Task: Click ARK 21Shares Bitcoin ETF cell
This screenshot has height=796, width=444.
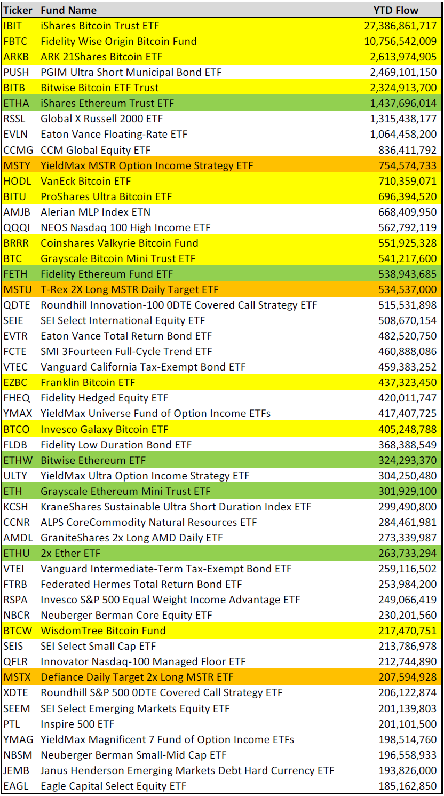Action: 101,57
